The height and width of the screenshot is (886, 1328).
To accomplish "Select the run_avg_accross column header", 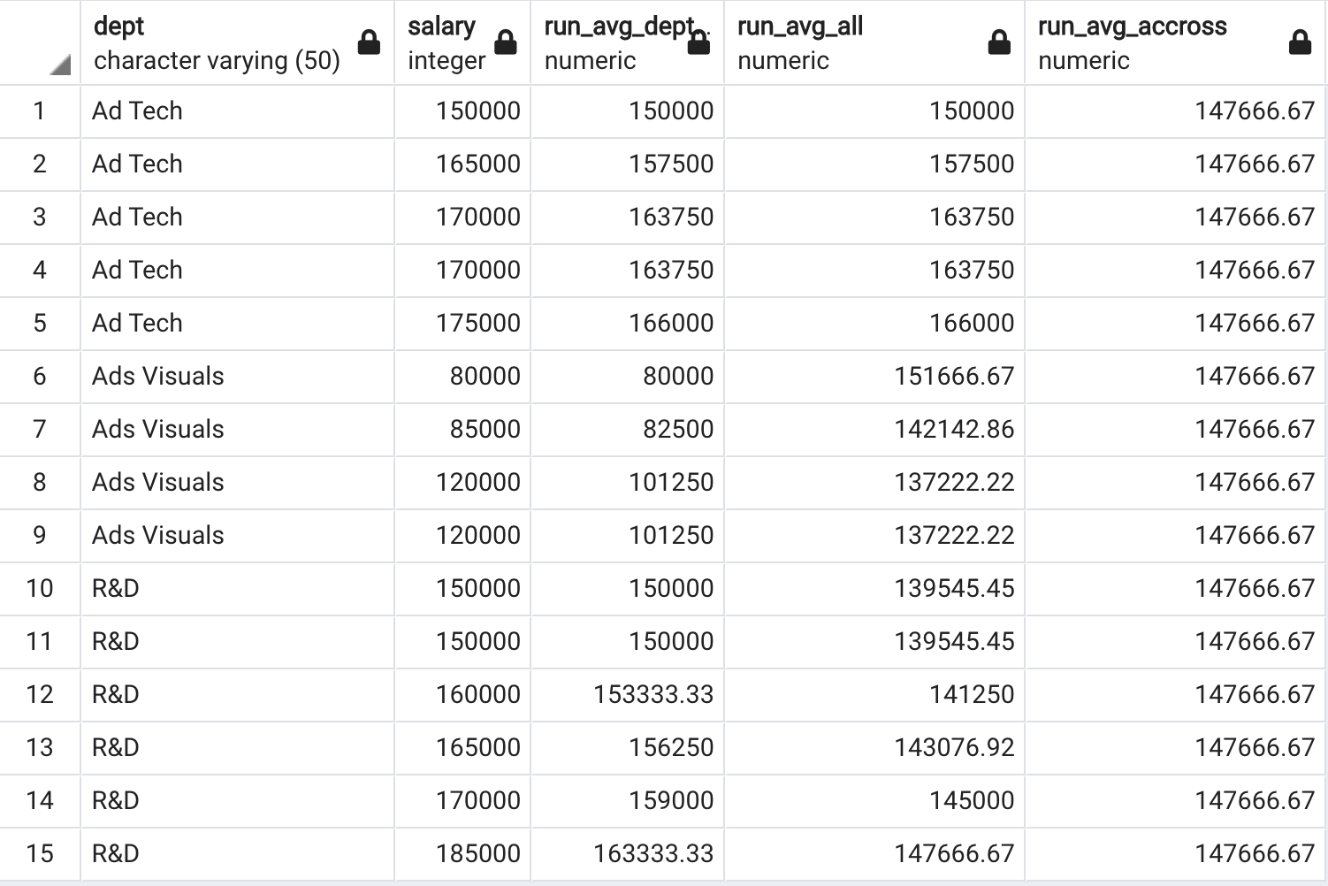I will tap(1149, 42).
